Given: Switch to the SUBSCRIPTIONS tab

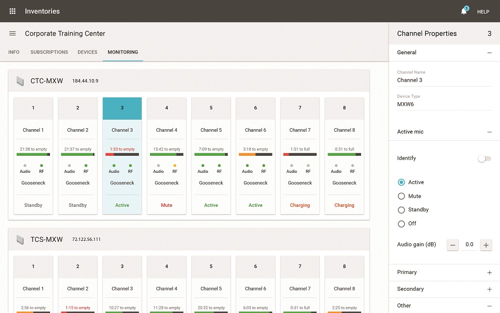Looking at the screenshot, I should pyautogui.click(x=49, y=52).
